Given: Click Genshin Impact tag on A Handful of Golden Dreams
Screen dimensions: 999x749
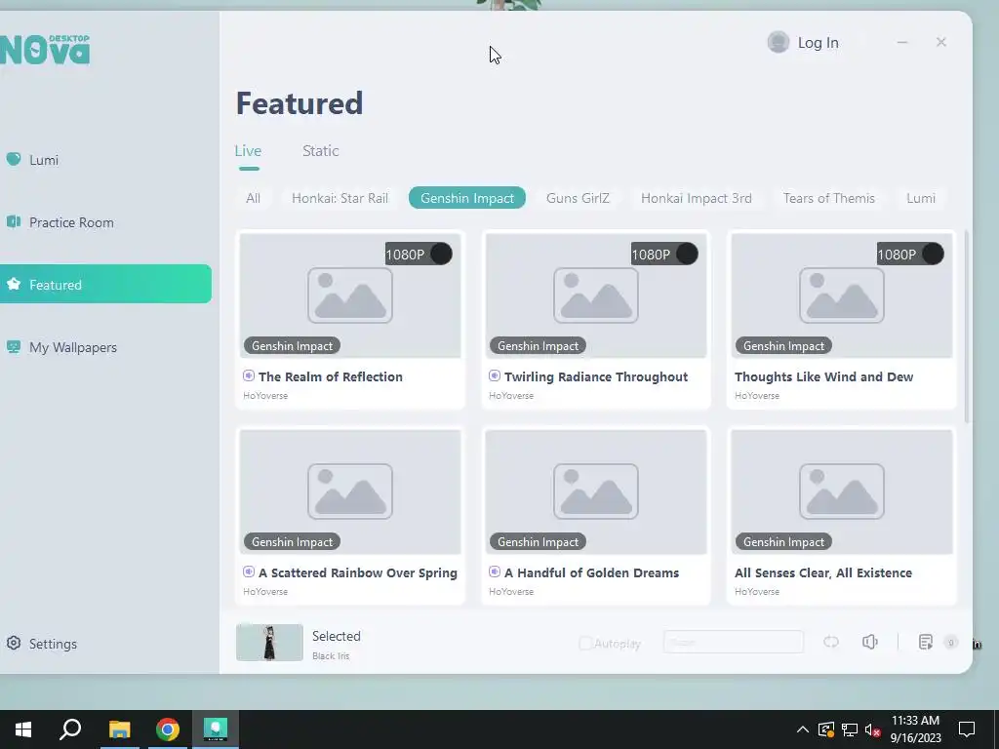Looking at the screenshot, I should pos(538,542).
